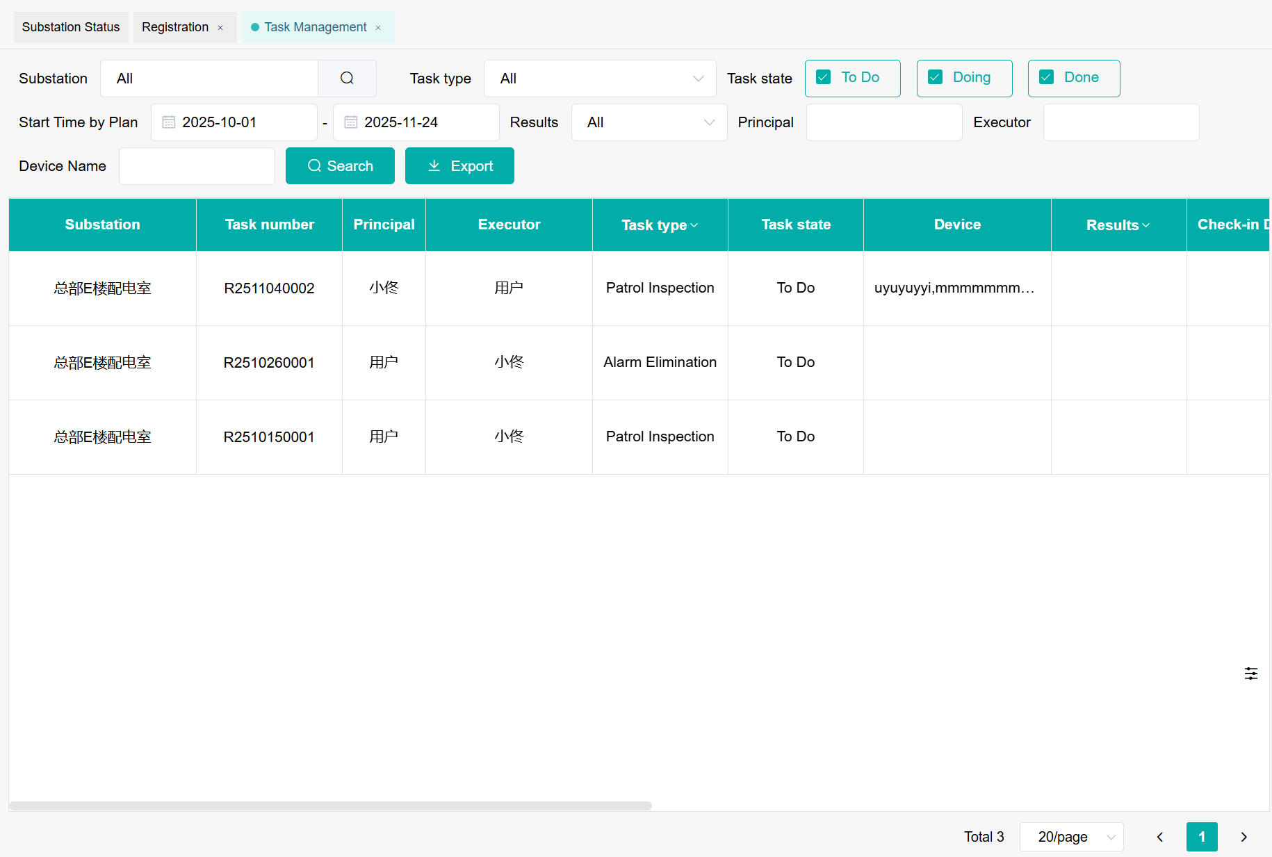Image resolution: width=1272 pixels, height=857 pixels.
Task: Toggle the Done task state checkbox
Action: click(1047, 78)
